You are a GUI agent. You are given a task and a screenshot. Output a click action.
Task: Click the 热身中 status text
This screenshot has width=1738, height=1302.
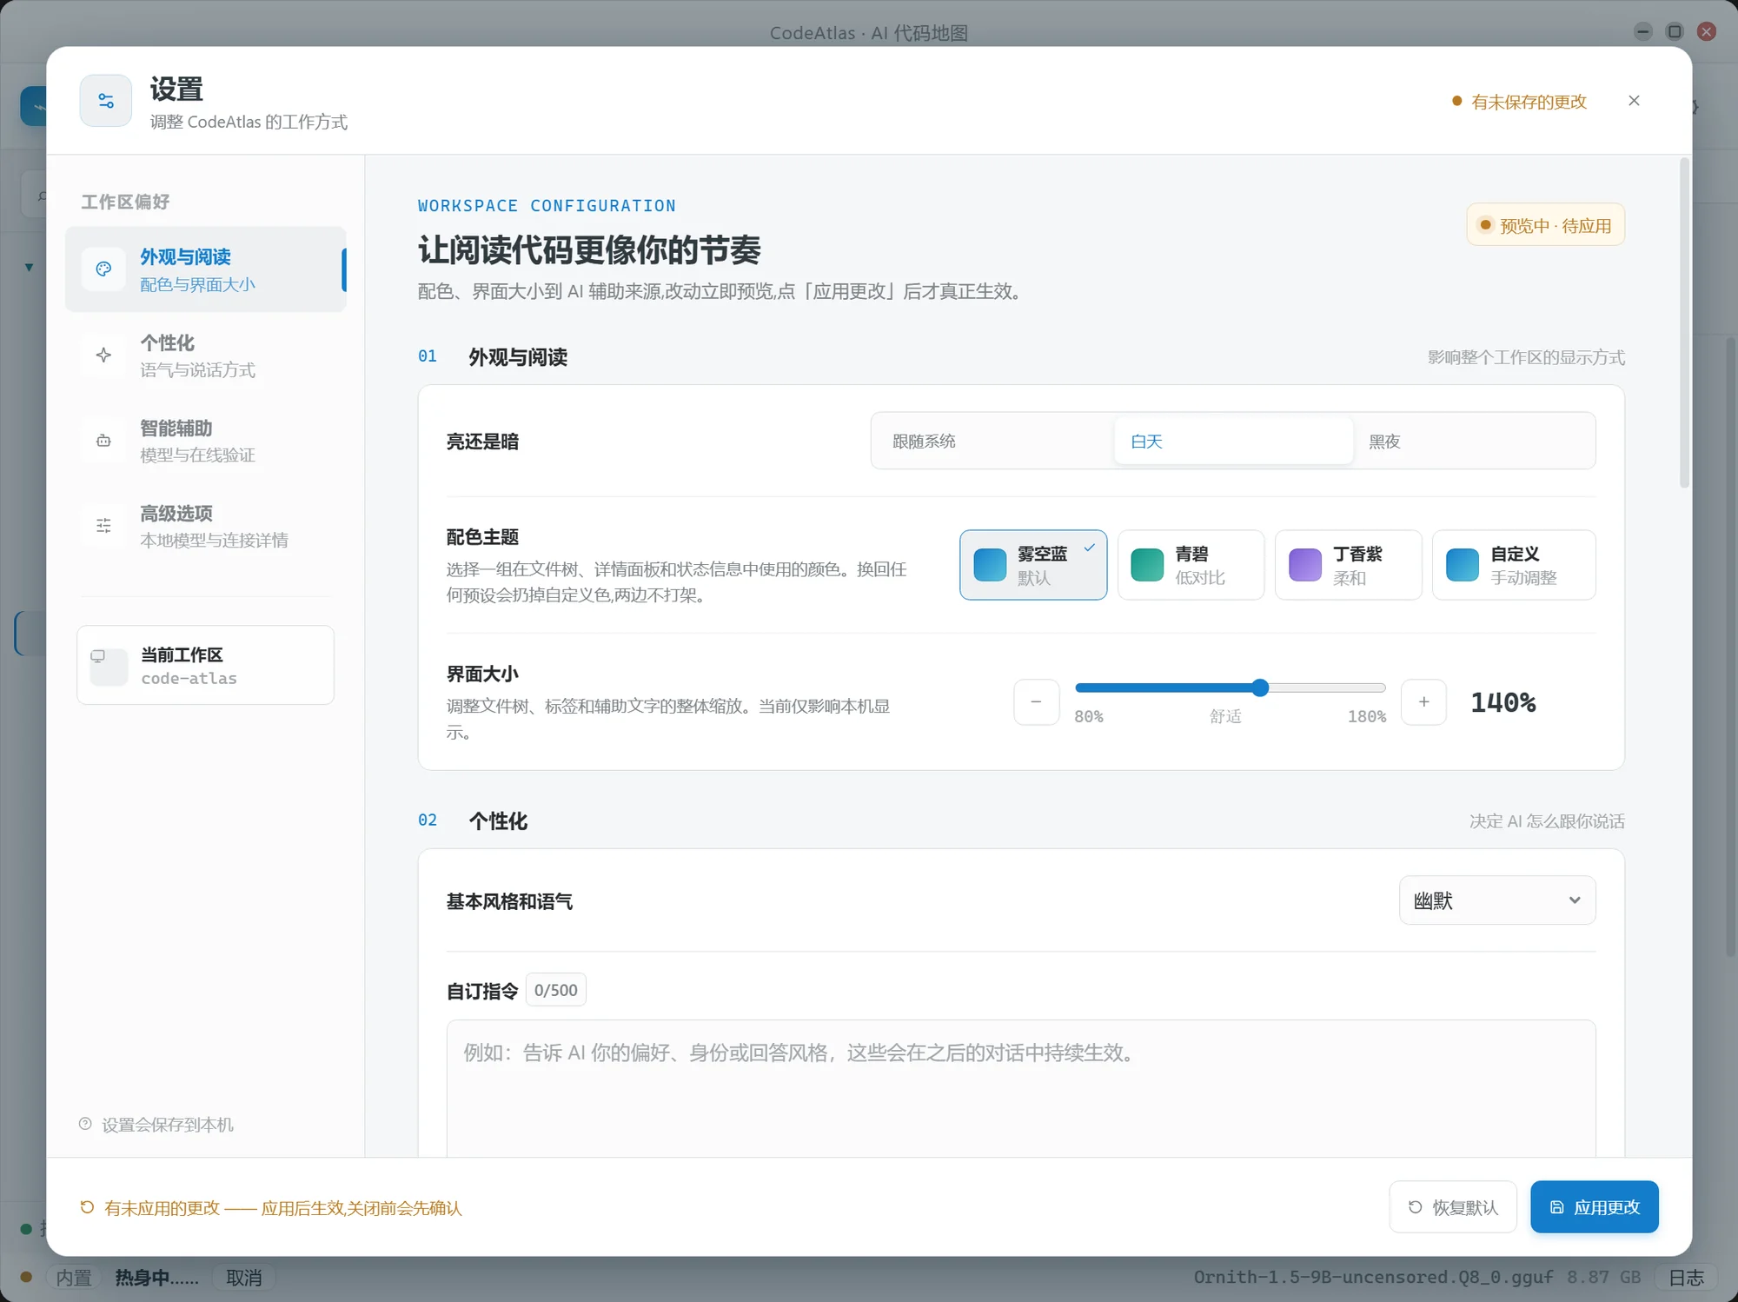pyautogui.click(x=157, y=1278)
